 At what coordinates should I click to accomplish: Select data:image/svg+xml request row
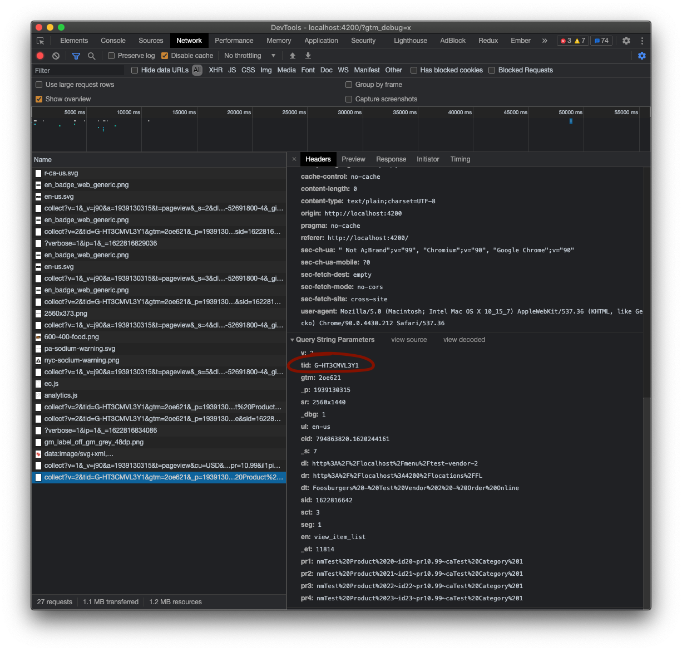point(159,454)
